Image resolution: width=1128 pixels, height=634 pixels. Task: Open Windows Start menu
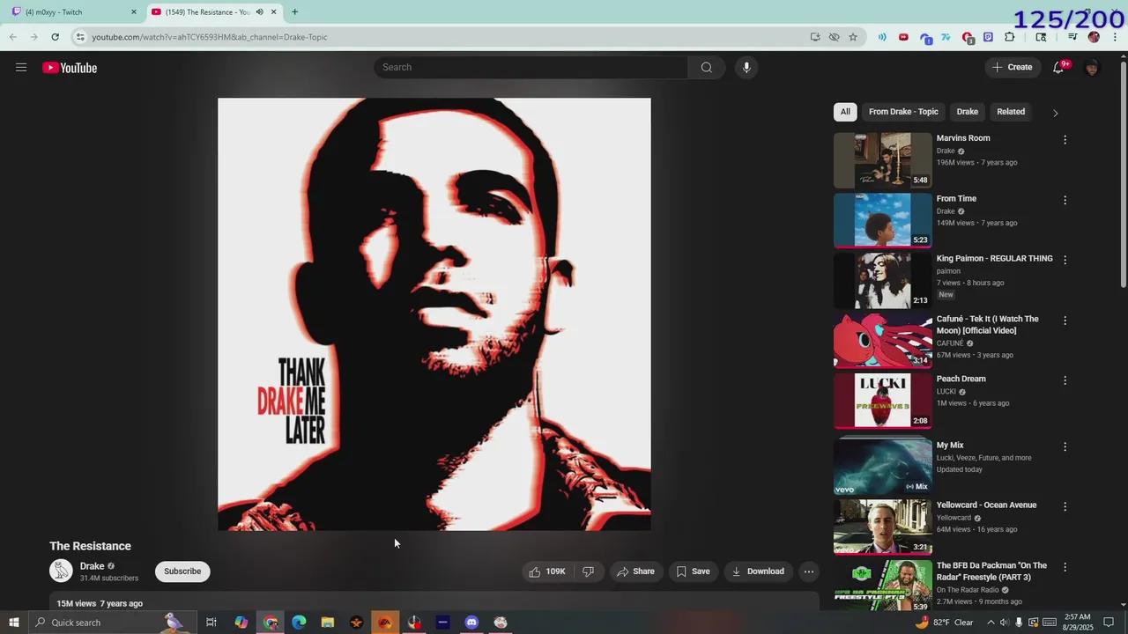(x=14, y=623)
